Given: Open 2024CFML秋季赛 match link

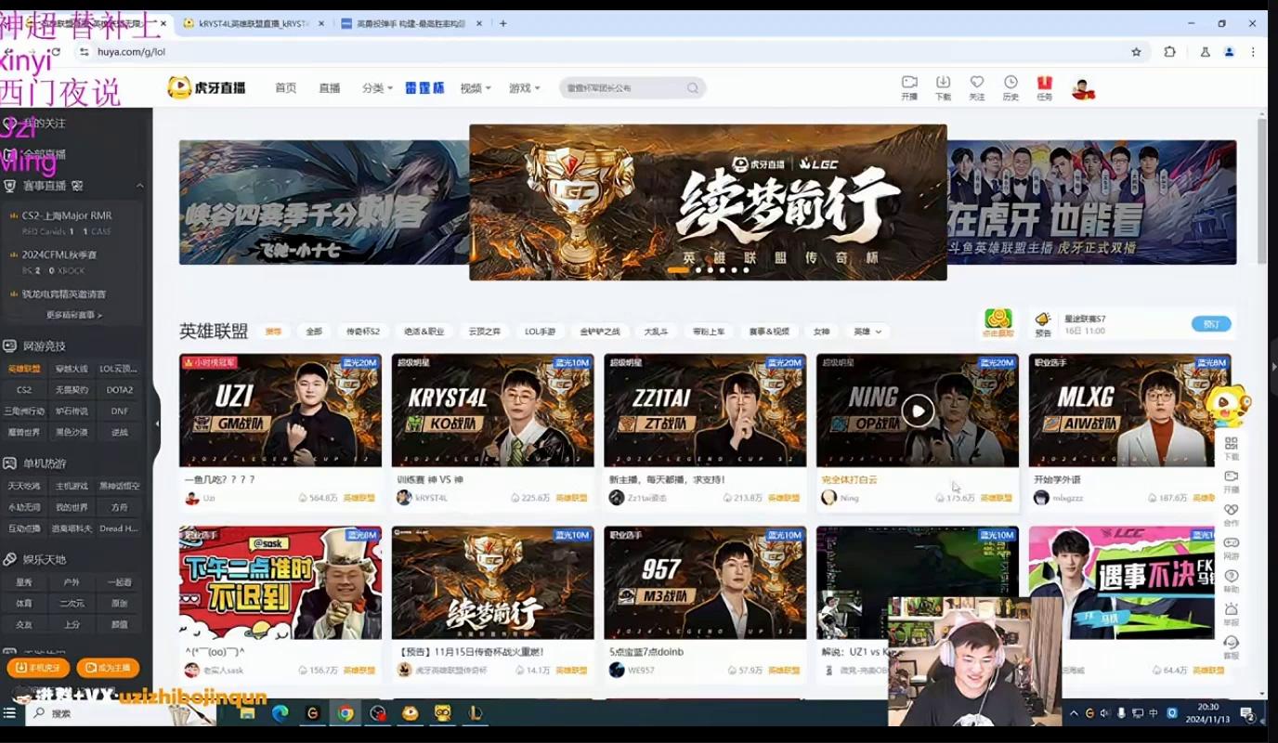Looking at the screenshot, I should click(59, 254).
